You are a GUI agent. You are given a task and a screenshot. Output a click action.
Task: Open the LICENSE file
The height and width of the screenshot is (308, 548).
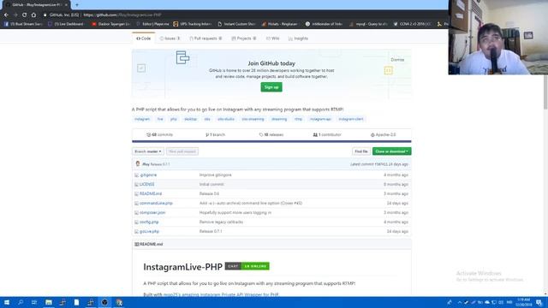146,185
